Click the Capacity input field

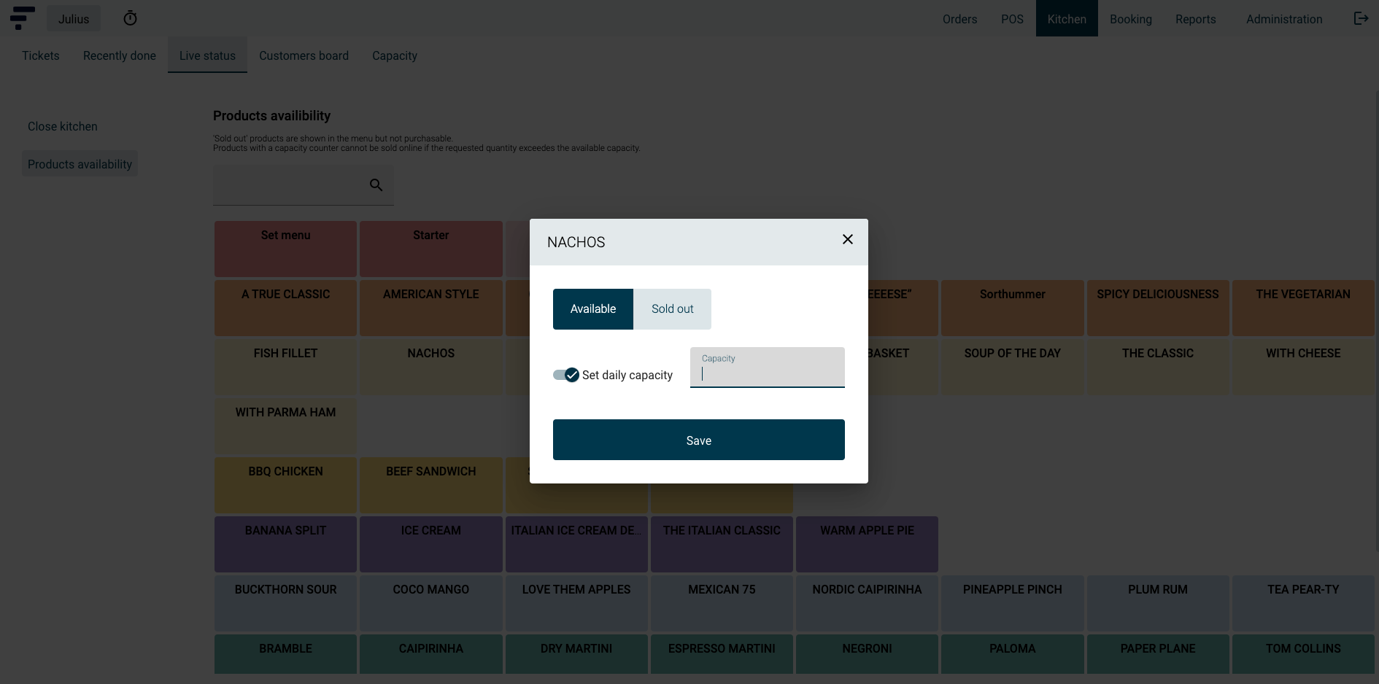tap(767, 373)
